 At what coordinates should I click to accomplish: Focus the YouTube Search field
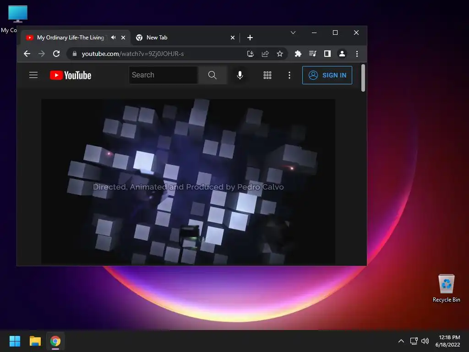(x=164, y=75)
